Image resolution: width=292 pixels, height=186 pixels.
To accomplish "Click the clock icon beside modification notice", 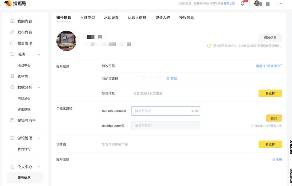I will tap(209, 45).
